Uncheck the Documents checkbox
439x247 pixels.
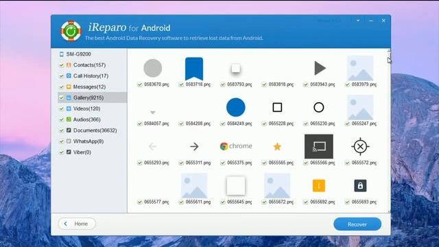coord(61,130)
